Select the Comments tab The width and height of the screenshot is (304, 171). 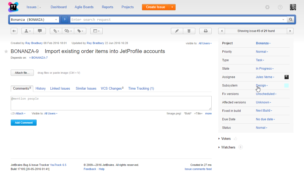coord(22,89)
